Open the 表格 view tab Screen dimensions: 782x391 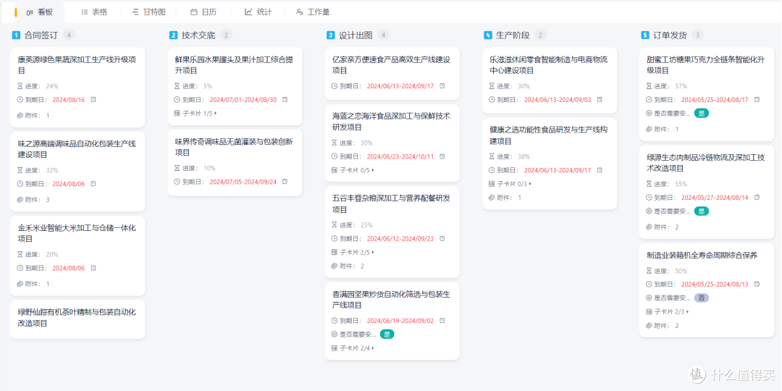tap(94, 12)
